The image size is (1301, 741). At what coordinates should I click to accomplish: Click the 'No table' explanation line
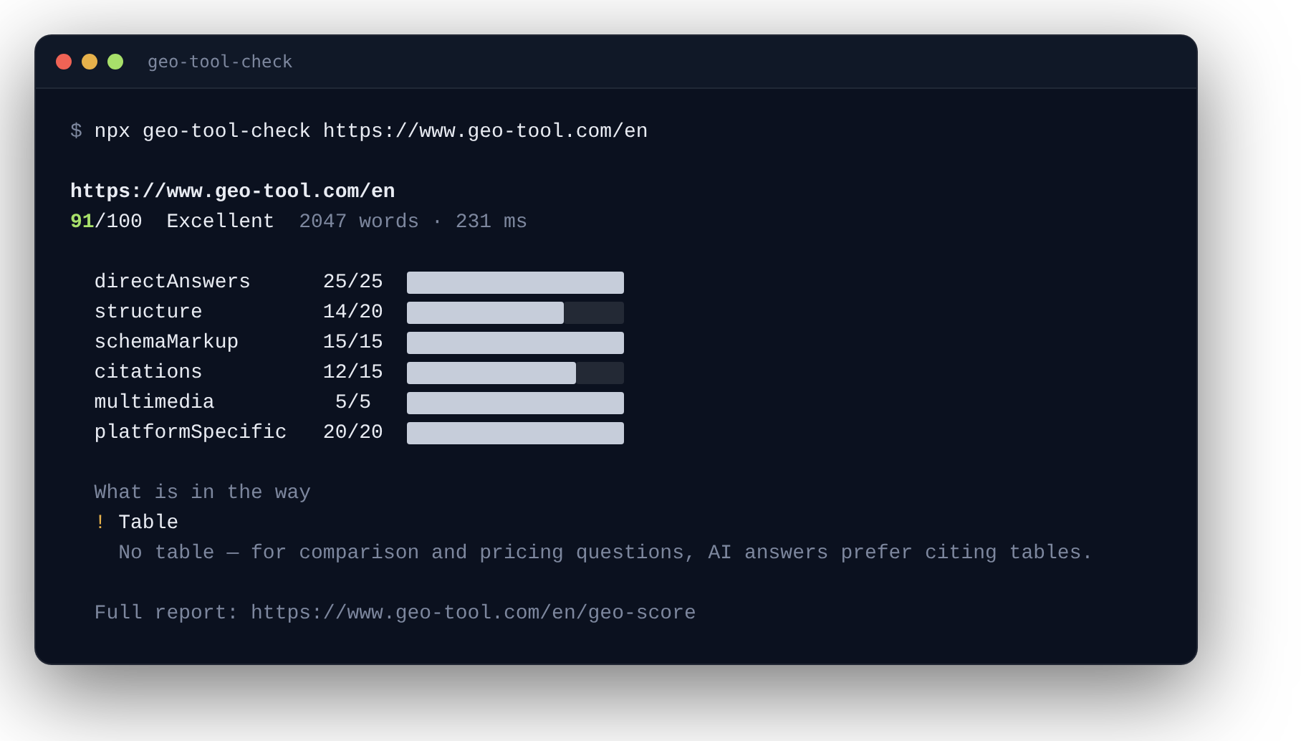pyautogui.click(x=605, y=553)
